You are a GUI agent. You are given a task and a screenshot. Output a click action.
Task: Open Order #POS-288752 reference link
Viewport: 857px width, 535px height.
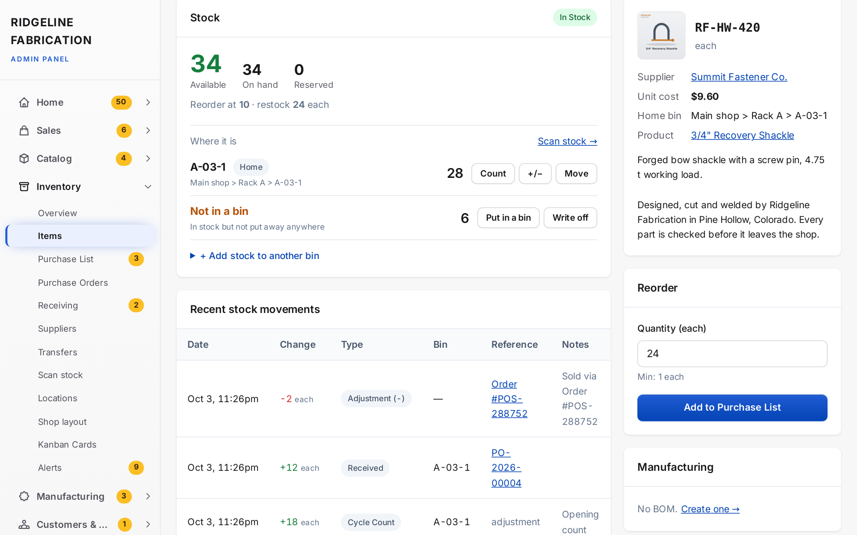pyautogui.click(x=509, y=399)
